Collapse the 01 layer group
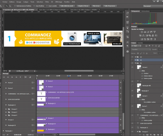Viewport: 163px width, 136px height. (x=135, y=63)
